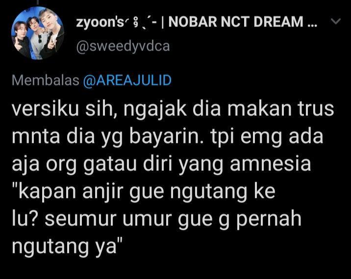This screenshot has height=279, width=351.
Task: Visit the @sweedyvdca handle
Action: [123, 47]
